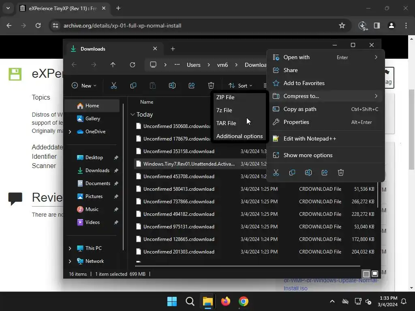415x311 pixels.
Task: Expand hidden path segments ellipsis in address bar
Action: (x=177, y=64)
